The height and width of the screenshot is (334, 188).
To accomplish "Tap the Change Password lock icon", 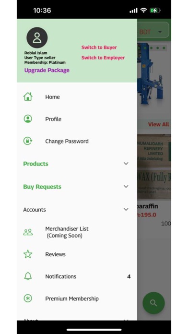I will click(x=28, y=141).
